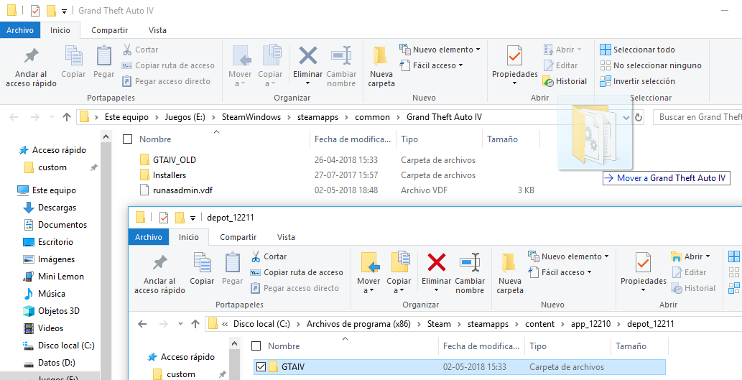Select the GTAIV_OLD folder
Viewport: 742px width, 380px height.
pos(174,160)
